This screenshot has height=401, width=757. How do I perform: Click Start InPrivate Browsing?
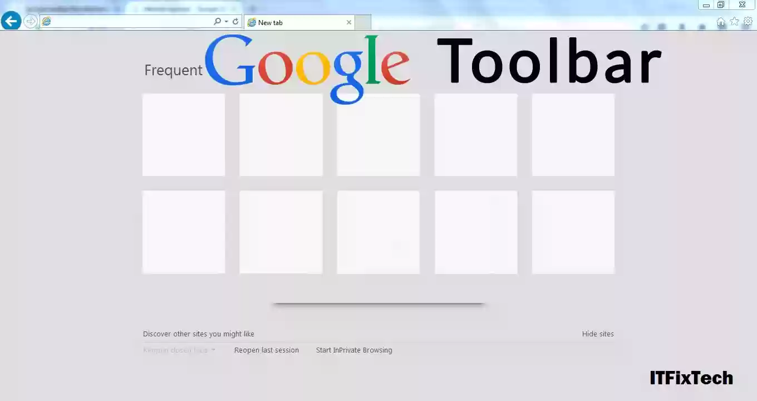point(354,350)
